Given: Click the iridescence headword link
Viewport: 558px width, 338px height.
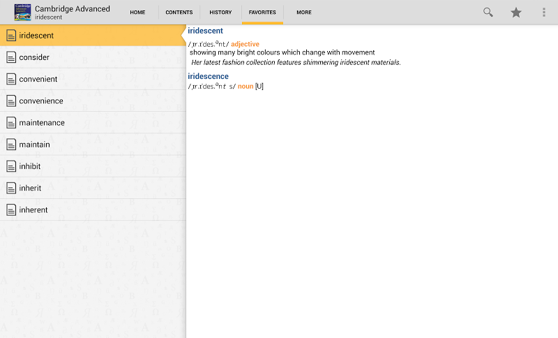Looking at the screenshot, I should pyautogui.click(x=208, y=76).
